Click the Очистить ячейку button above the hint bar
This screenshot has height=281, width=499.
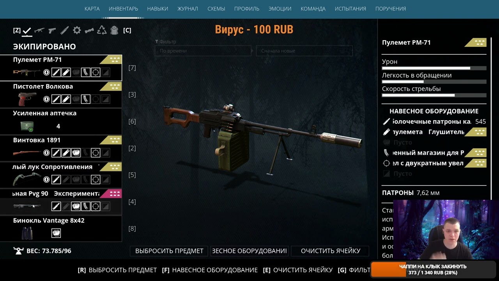tap(331, 251)
